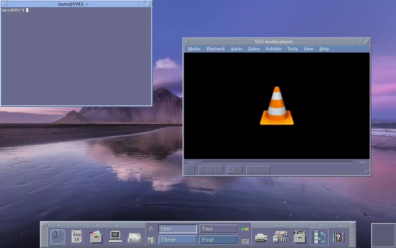Viewport: 396px width, 248px height.
Task: Toggle VLC fullscreen button
Action: pyautogui.click(x=230, y=170)
